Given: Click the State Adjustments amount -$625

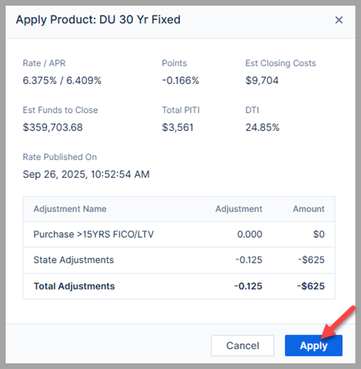Looking at the screenshot, I should (x=311, y=260).
